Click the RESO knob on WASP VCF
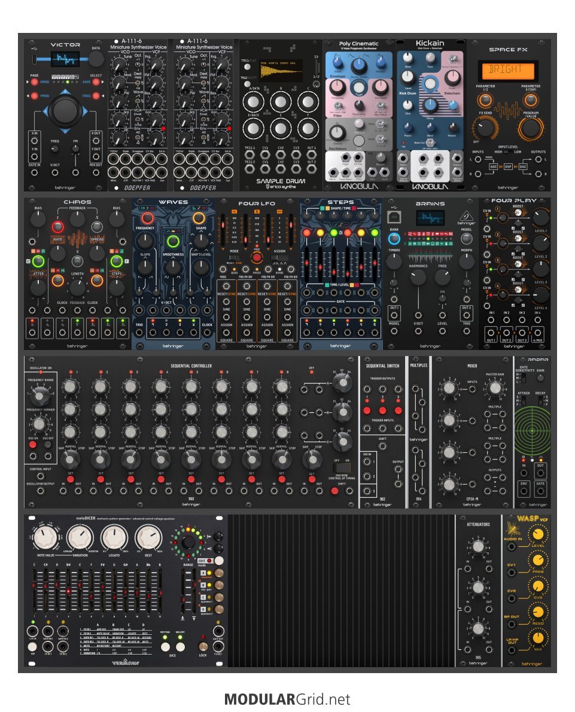This screenshot has width=575, height=712. pos(538,611)
